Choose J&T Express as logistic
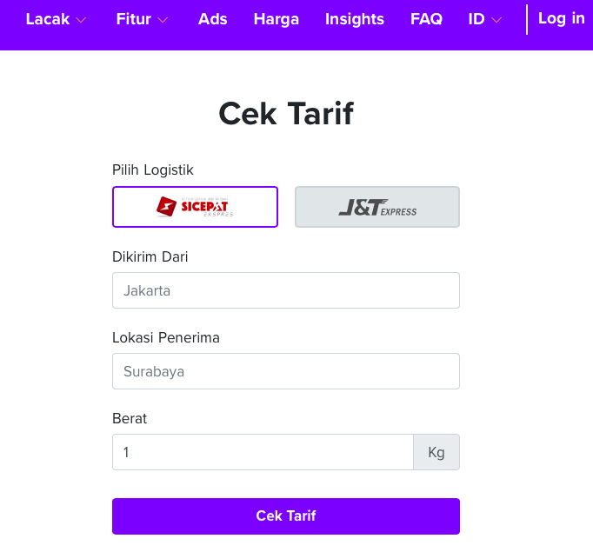This screenshot has height=552, width=593. click(x=377, y=207)
